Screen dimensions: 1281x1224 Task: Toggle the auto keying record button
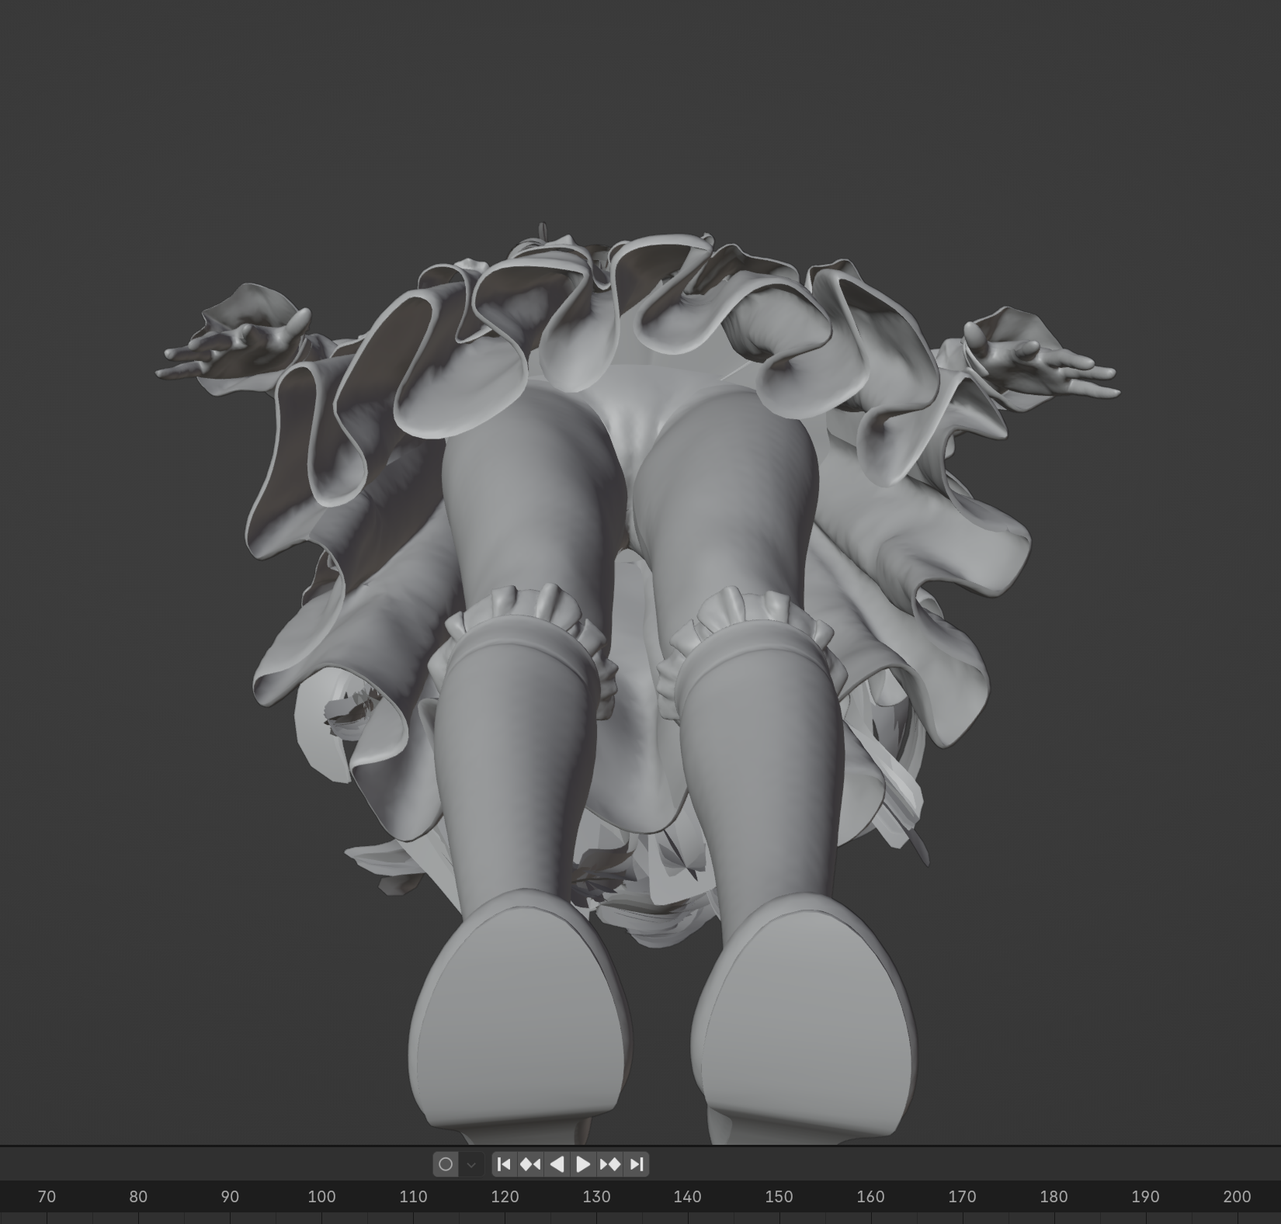click(446, 1164)
